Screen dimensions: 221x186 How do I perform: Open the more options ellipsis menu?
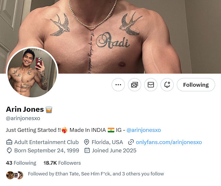click(118, 85)
